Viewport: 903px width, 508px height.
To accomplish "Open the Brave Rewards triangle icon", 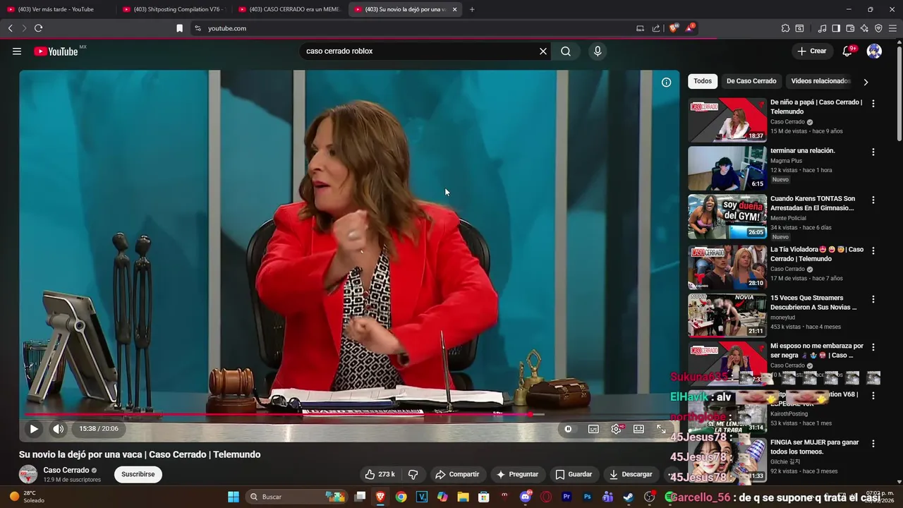I will pyautogui.click(x=690, y=28).
